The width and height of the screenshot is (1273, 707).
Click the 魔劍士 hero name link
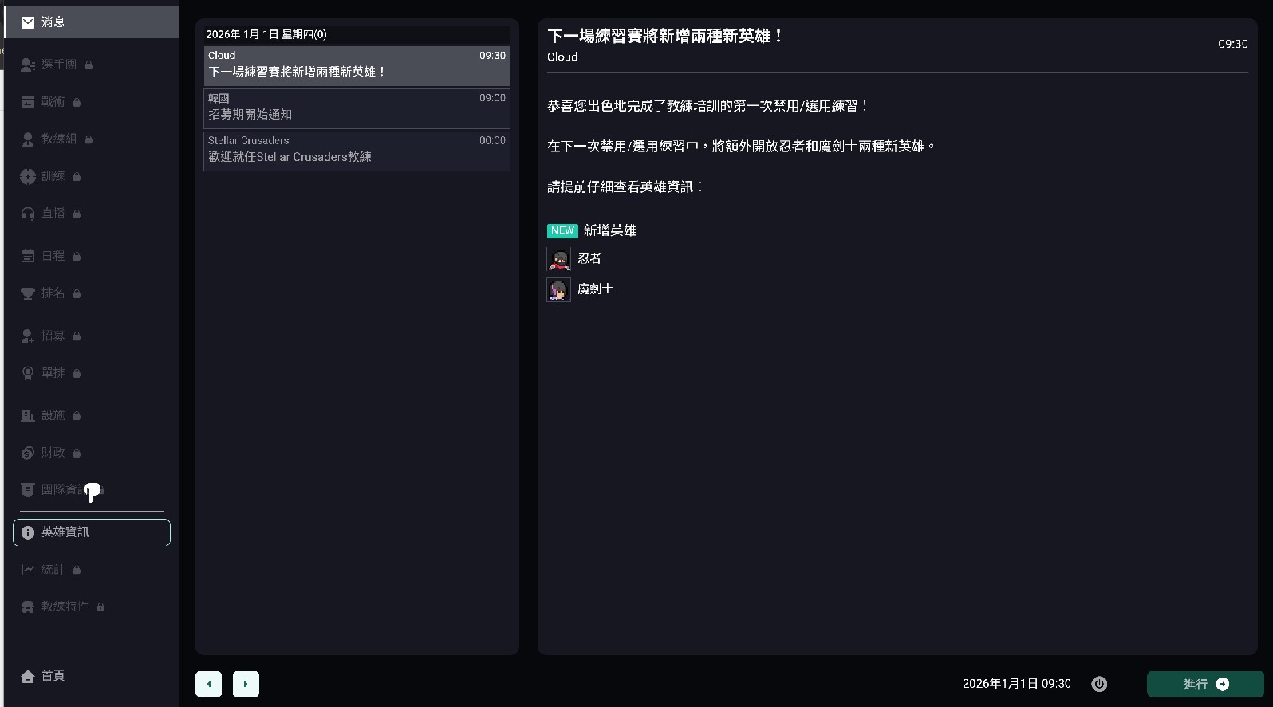tap(595, 289)
